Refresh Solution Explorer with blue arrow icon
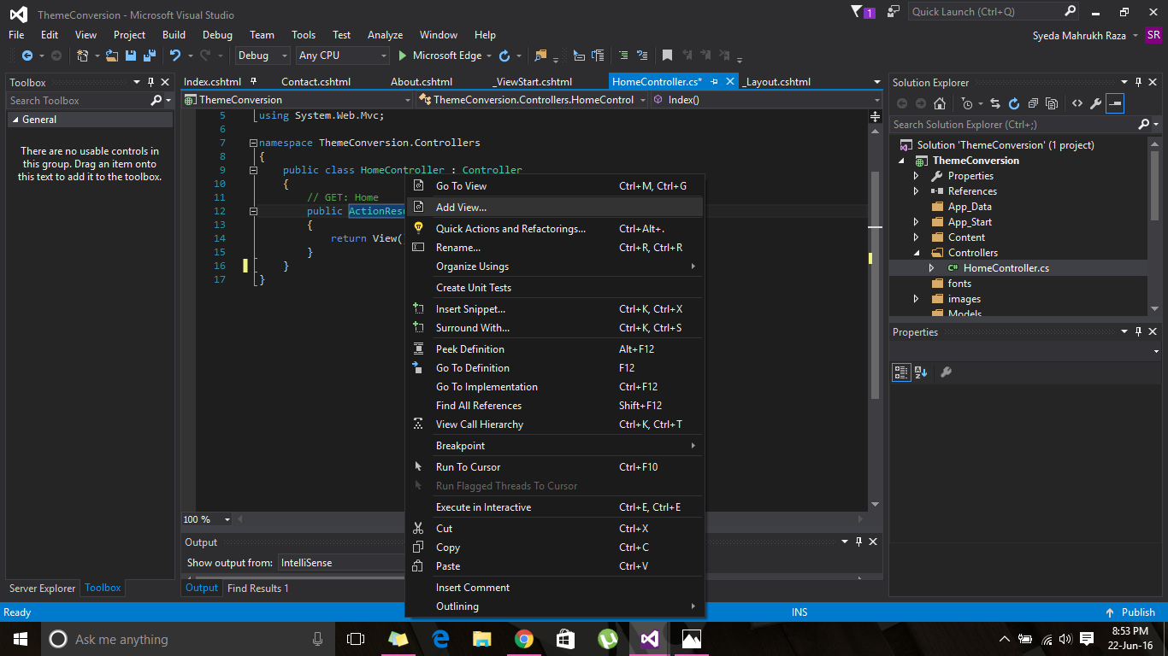This screenshot has height=656, width=1168. coord(1014,103)
